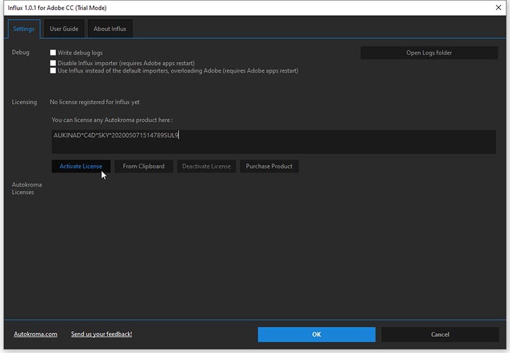Open the Autokroma.com link
This screenshot has width=510, height=353.
(36, 334)
